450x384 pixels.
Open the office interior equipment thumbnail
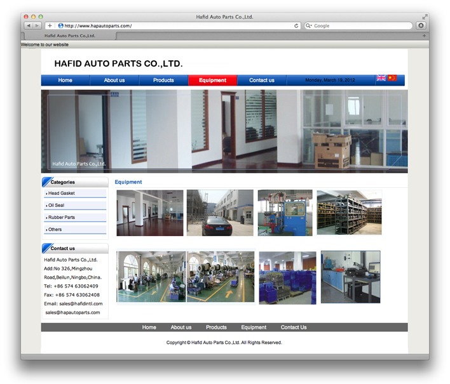pos(150,213)
